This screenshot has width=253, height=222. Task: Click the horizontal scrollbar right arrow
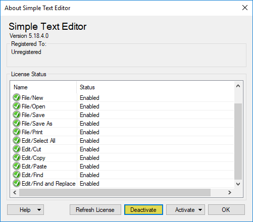pos(230,192)
